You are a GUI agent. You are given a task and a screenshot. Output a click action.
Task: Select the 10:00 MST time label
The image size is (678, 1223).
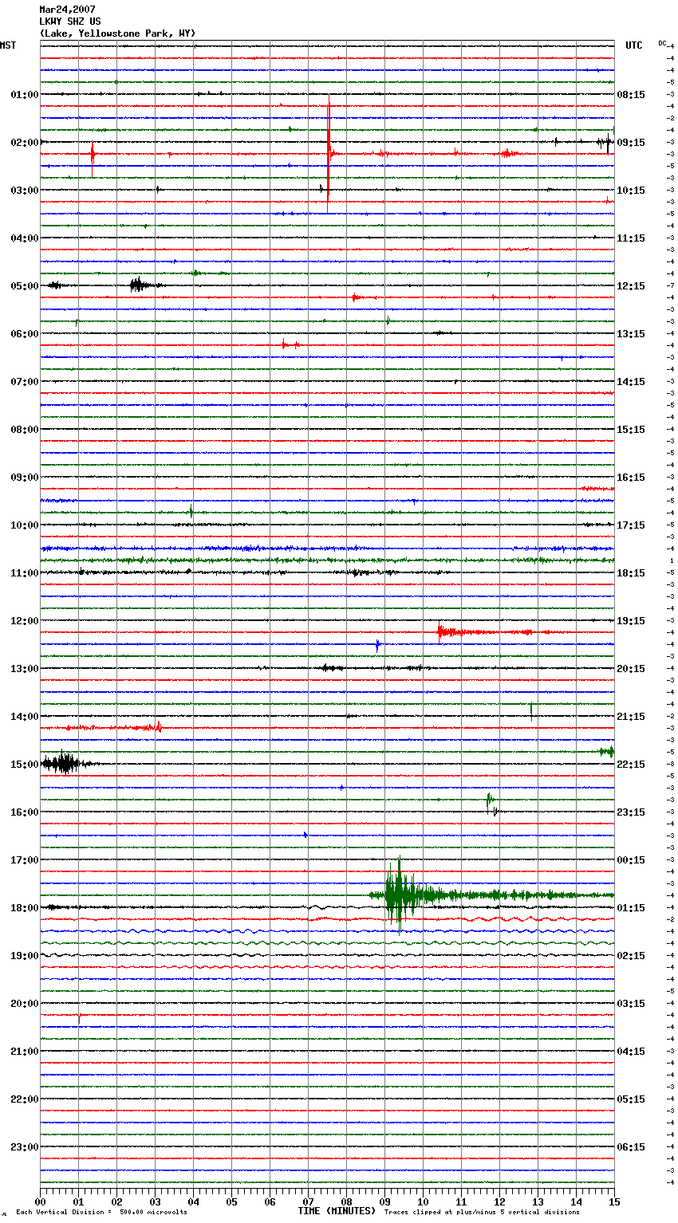click(24, 525)
